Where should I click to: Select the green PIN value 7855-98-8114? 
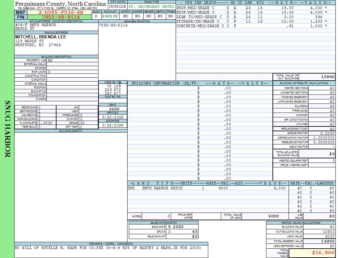(x=61, y=17)
